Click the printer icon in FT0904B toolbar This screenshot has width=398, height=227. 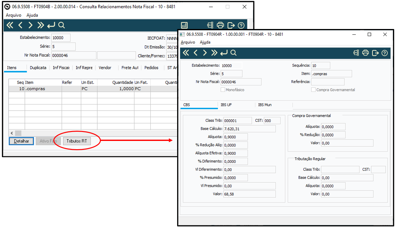221,25
